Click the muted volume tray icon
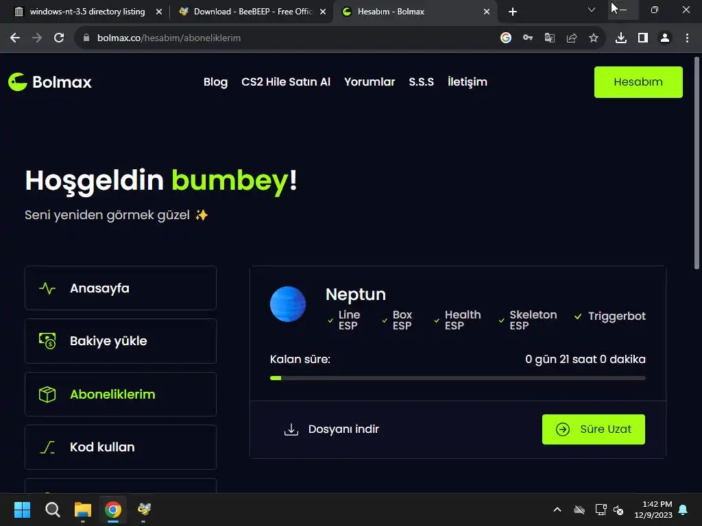The height and width of the screenshot is (526, 702). (619, 510)
